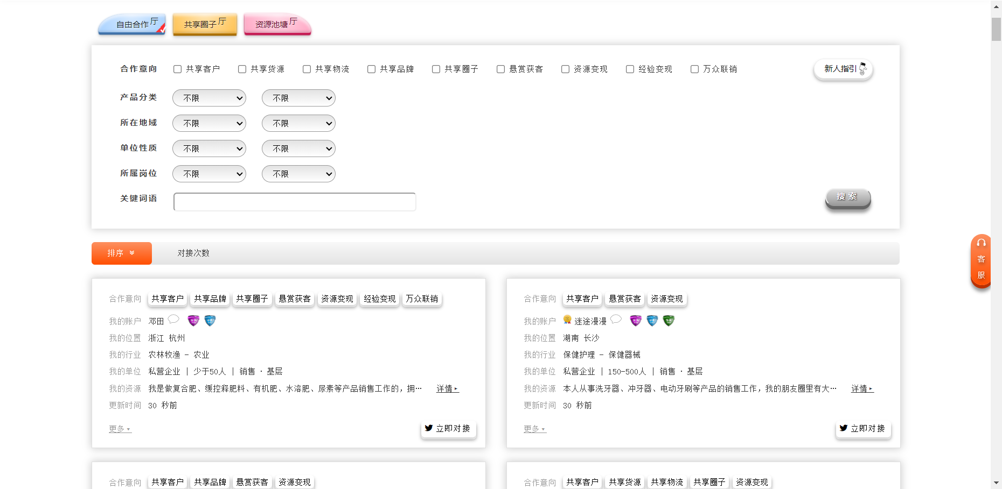Viewport: 1002px width, 489px height.
Task: Click the 保健护理 － 保健器械 industry text
Action: [602, 355]
